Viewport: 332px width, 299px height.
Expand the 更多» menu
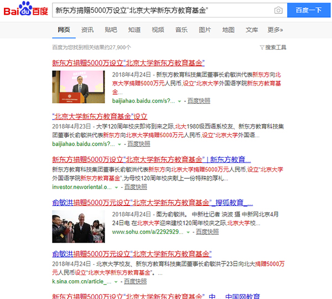coord(275,30)
